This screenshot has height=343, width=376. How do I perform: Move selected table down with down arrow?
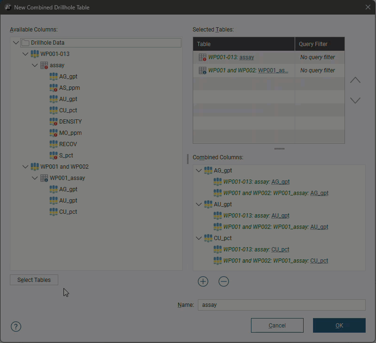click(355, 101)
